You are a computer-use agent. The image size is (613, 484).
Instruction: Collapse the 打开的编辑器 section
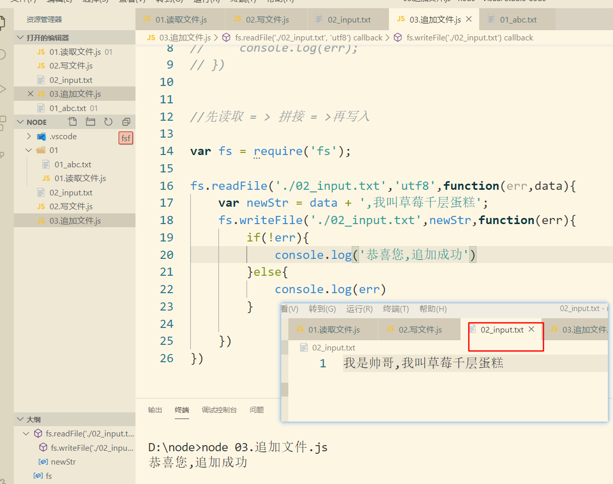tap(20, 37)
